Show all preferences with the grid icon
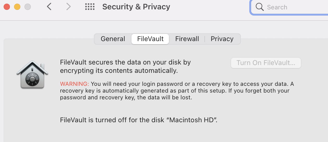The image size is (328, 142). click(x=90, y=7)
